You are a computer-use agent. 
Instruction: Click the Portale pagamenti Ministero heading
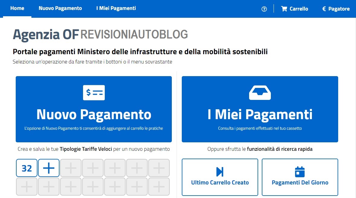coord(140,52)
